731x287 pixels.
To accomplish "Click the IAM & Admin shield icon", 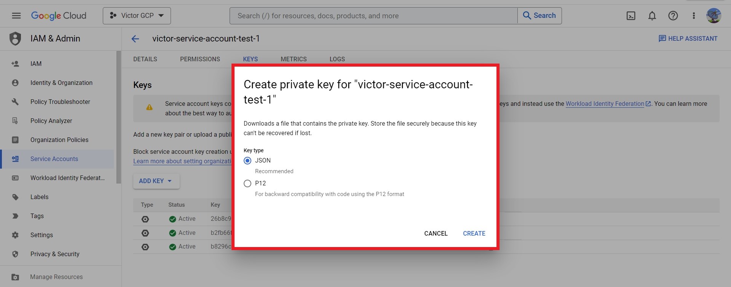I will tap(15, 38).
